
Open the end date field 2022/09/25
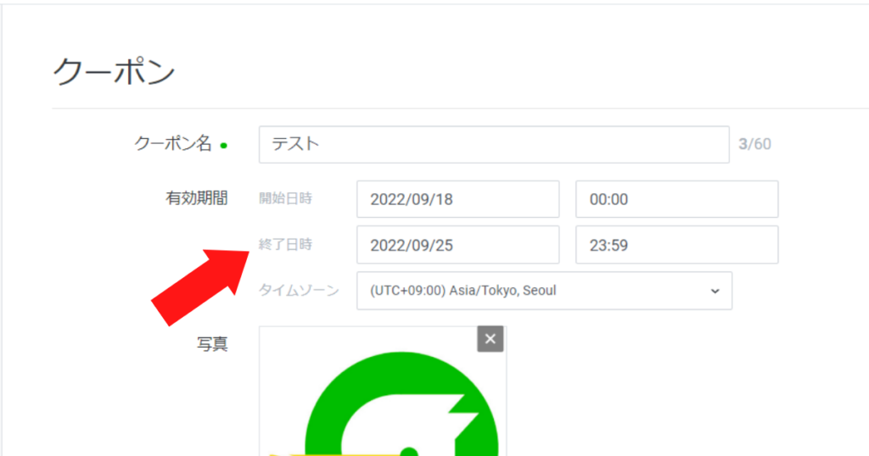(457, 245)
